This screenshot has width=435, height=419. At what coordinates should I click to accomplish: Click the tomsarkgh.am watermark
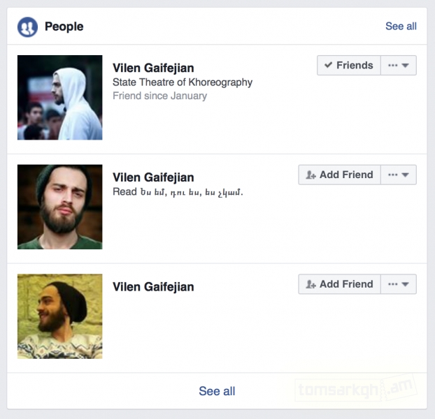[356, 388]
